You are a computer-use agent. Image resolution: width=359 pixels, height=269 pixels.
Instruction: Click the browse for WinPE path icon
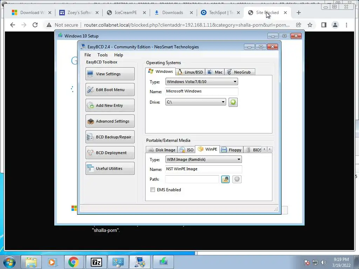225,179
